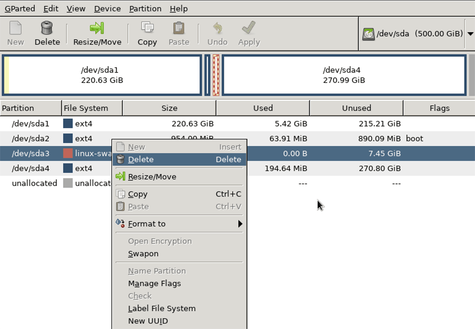Sort by the Size column header

[x=169, y=108]
